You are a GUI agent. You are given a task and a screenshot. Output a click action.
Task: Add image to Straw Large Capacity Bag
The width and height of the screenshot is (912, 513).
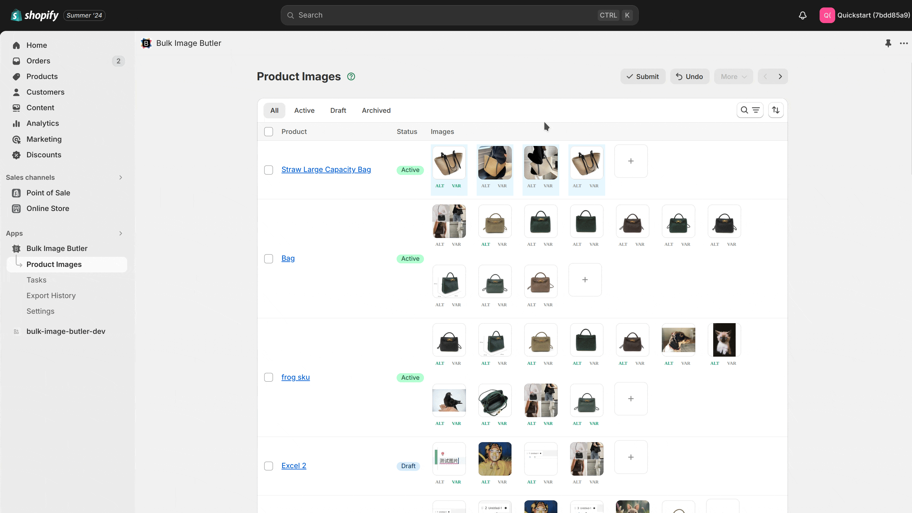click(631, 161)
